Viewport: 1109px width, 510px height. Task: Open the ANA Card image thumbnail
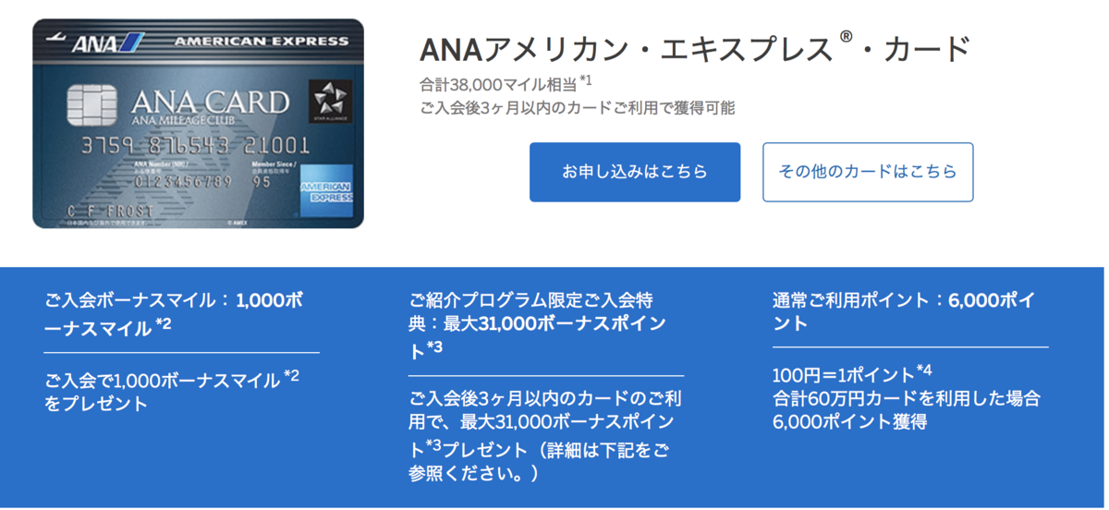coord(198,124)
